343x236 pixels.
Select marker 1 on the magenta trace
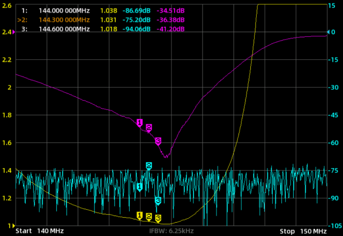tap(140, 123)
